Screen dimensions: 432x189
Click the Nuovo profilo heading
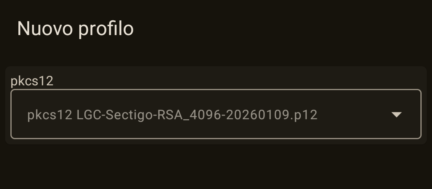click(x=75, y=29)
